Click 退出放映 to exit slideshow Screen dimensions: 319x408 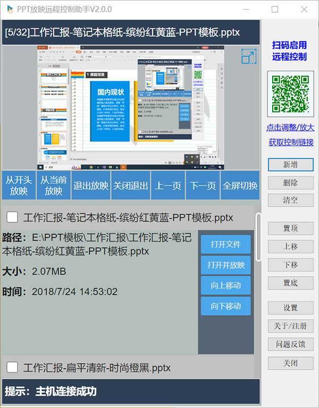90,185
